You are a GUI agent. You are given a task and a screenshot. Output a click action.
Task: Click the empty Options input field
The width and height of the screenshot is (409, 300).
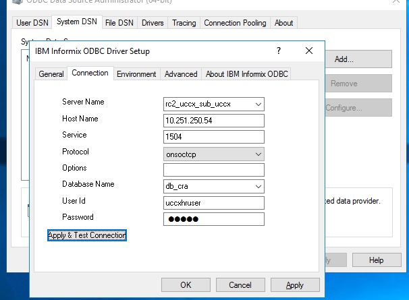tap(213, 170)
